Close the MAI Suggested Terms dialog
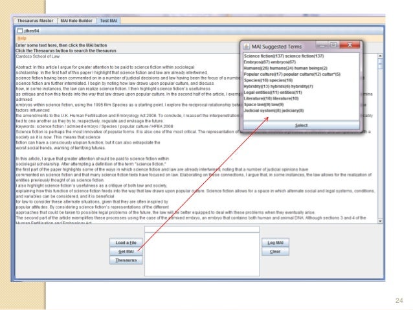This screenshot has width=413, height=310. click(x=350, y=45)
